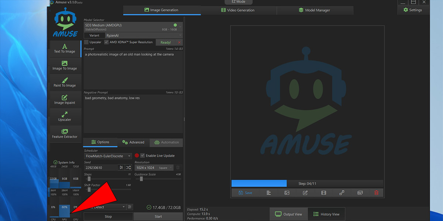Switch to the Video Generation tab
This screenshot has height=221, width=443.
pyautogui.click(x=238, y=10)
